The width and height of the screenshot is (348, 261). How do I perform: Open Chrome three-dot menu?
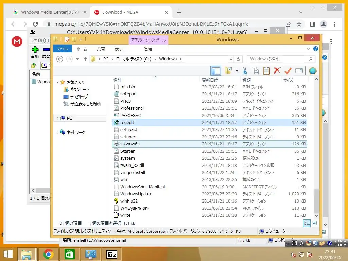[335, 24]
